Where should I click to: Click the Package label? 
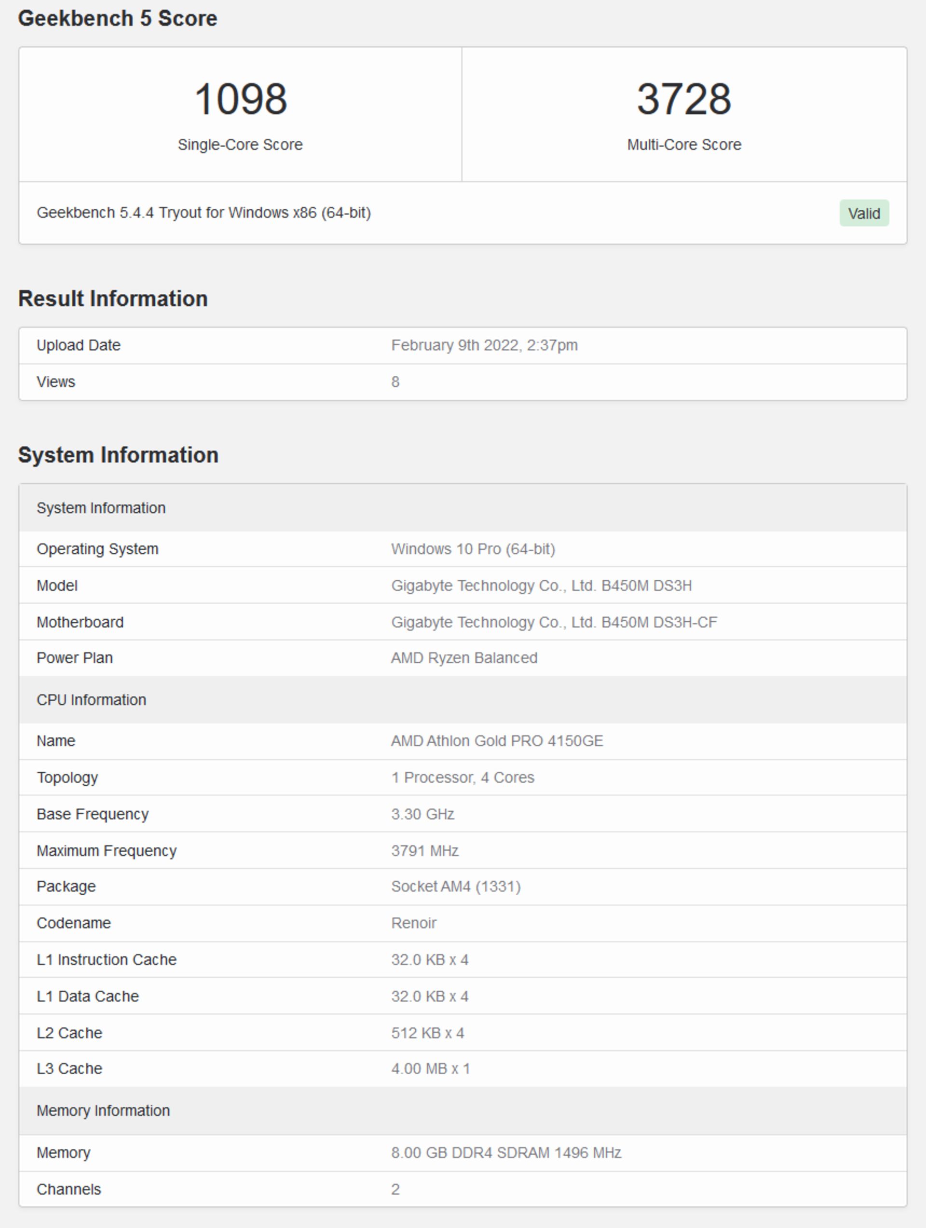click(x=66, y=887)
